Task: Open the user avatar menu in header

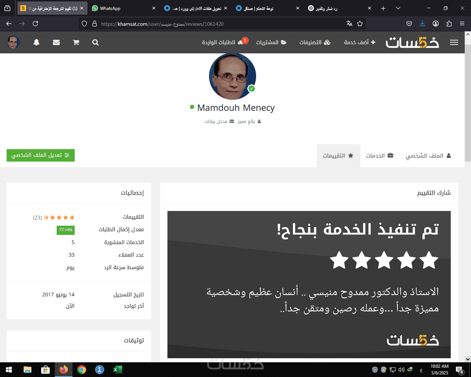Action: 13,42
